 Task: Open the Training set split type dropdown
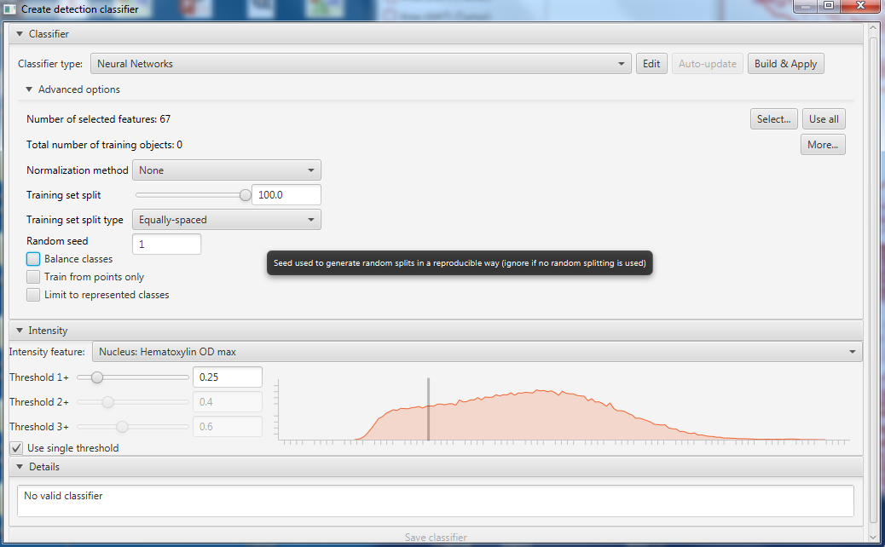[226, 219]
